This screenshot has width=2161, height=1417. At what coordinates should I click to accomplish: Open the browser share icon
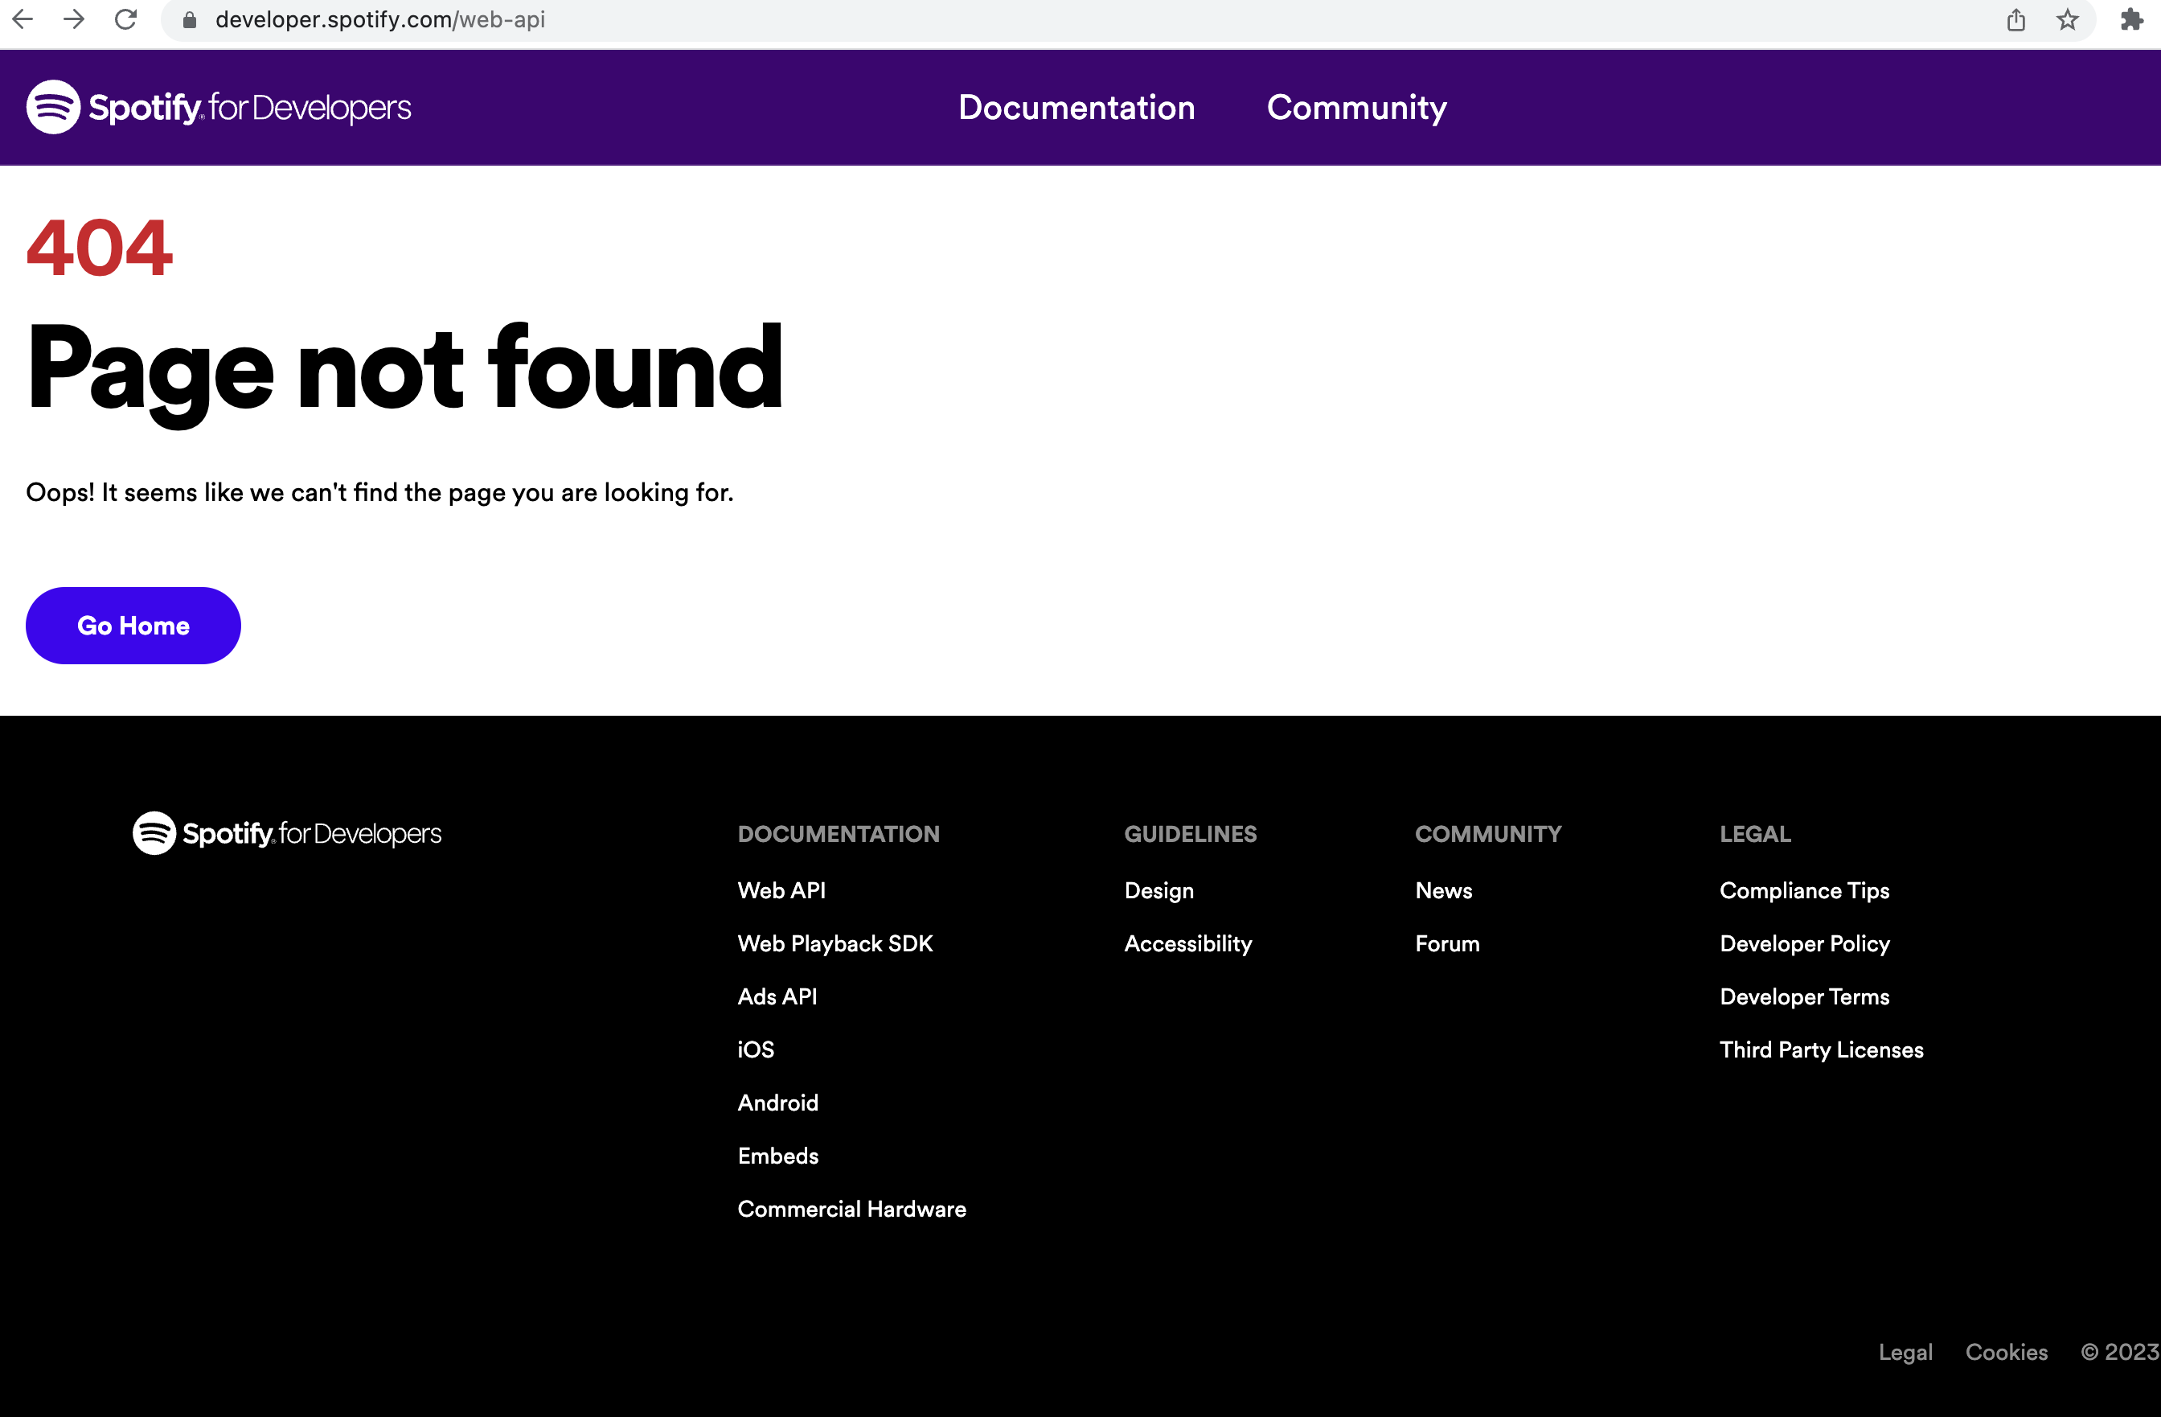click(x=2016, y=19)
